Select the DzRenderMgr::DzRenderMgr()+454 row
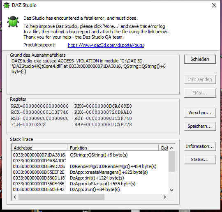 coord(90,166)
